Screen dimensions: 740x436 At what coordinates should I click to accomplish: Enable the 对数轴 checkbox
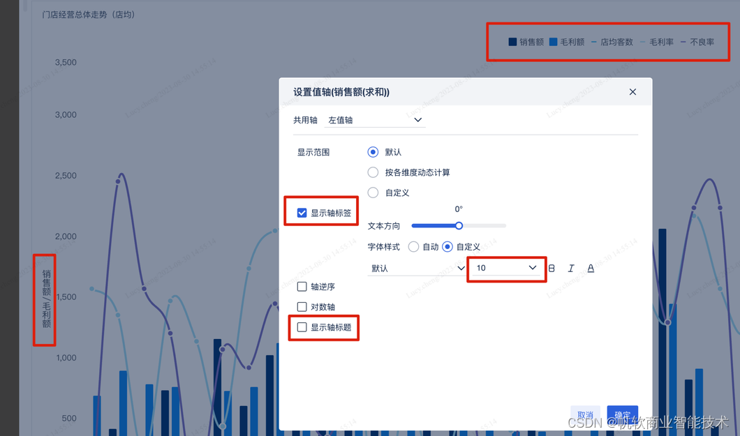pos(302,307)
